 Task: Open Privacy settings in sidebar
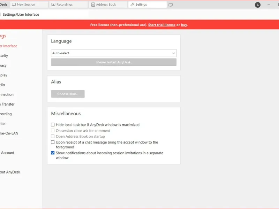coord(3,65)
